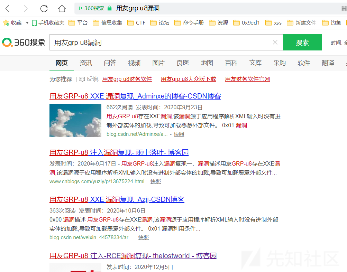The height and width of the screenshot is (272, 347).
Task: Open the 时间 filter dropdown
Action: click(339, 43)
